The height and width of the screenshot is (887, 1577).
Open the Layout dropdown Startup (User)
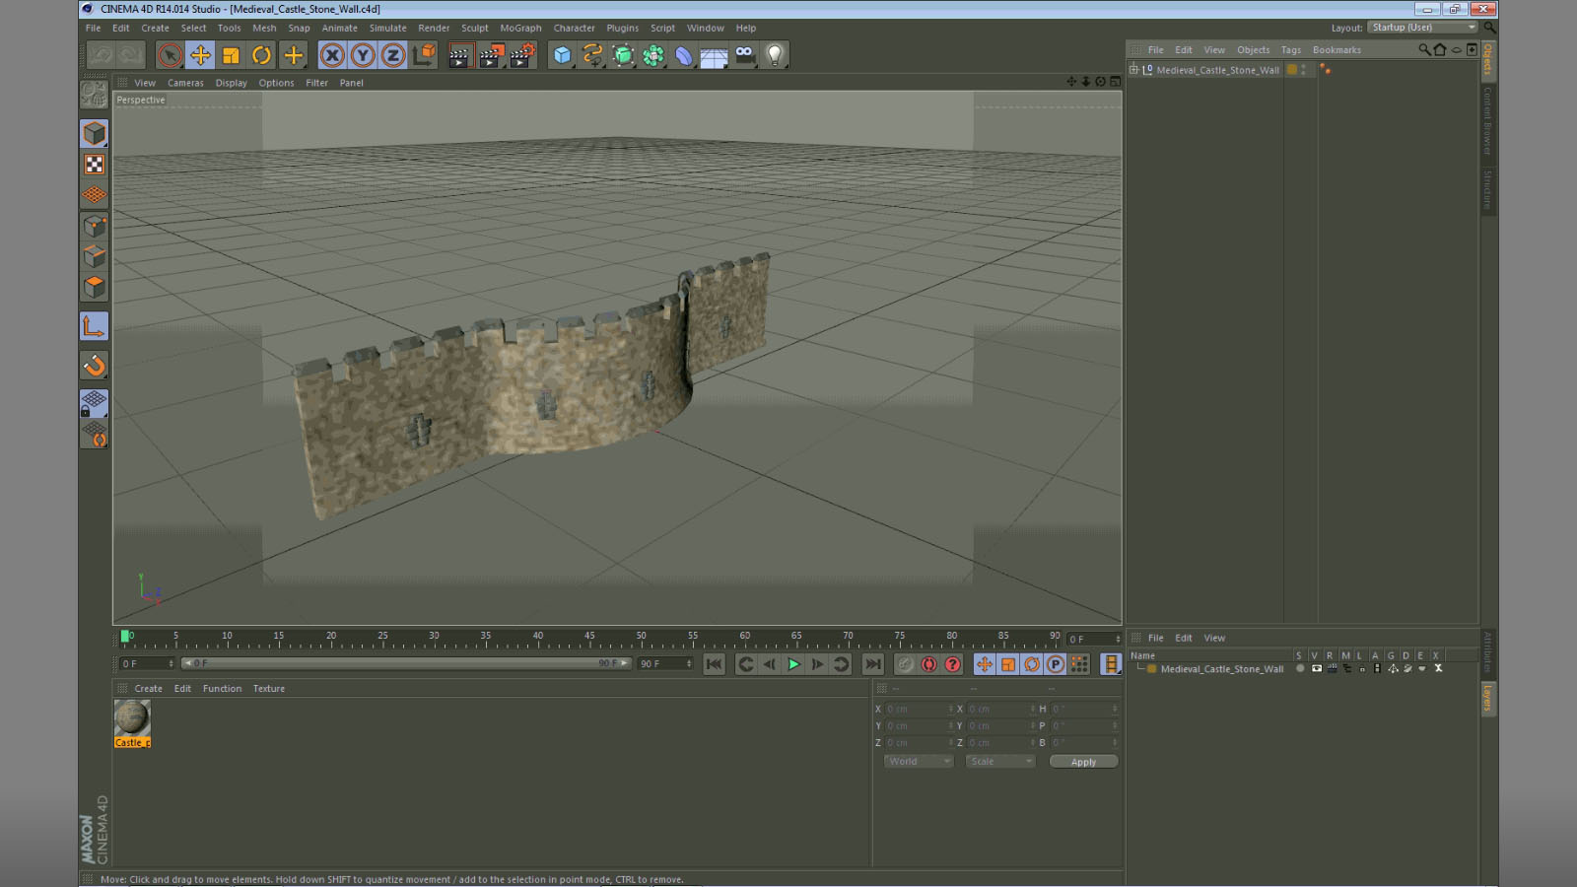(1423, 28)
